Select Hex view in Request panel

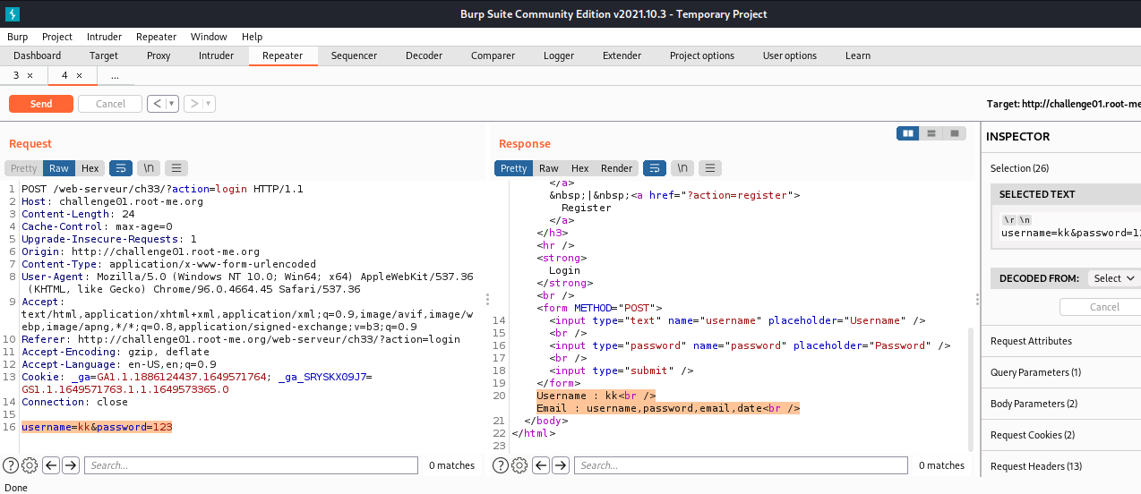coord(90,168)
